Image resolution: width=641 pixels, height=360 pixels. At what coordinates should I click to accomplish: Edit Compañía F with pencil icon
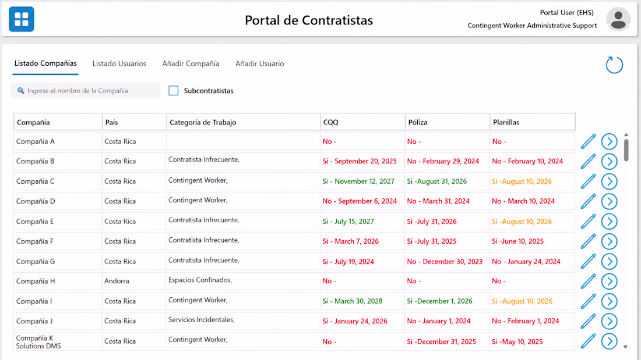click(588, 241)
